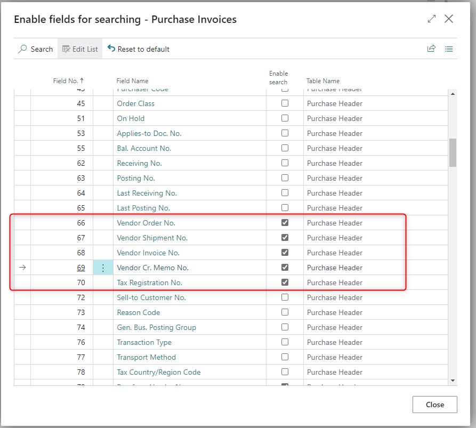Check Enable search for Reason Code
Viewport: 476px width, 428px height.
(285, 312)
